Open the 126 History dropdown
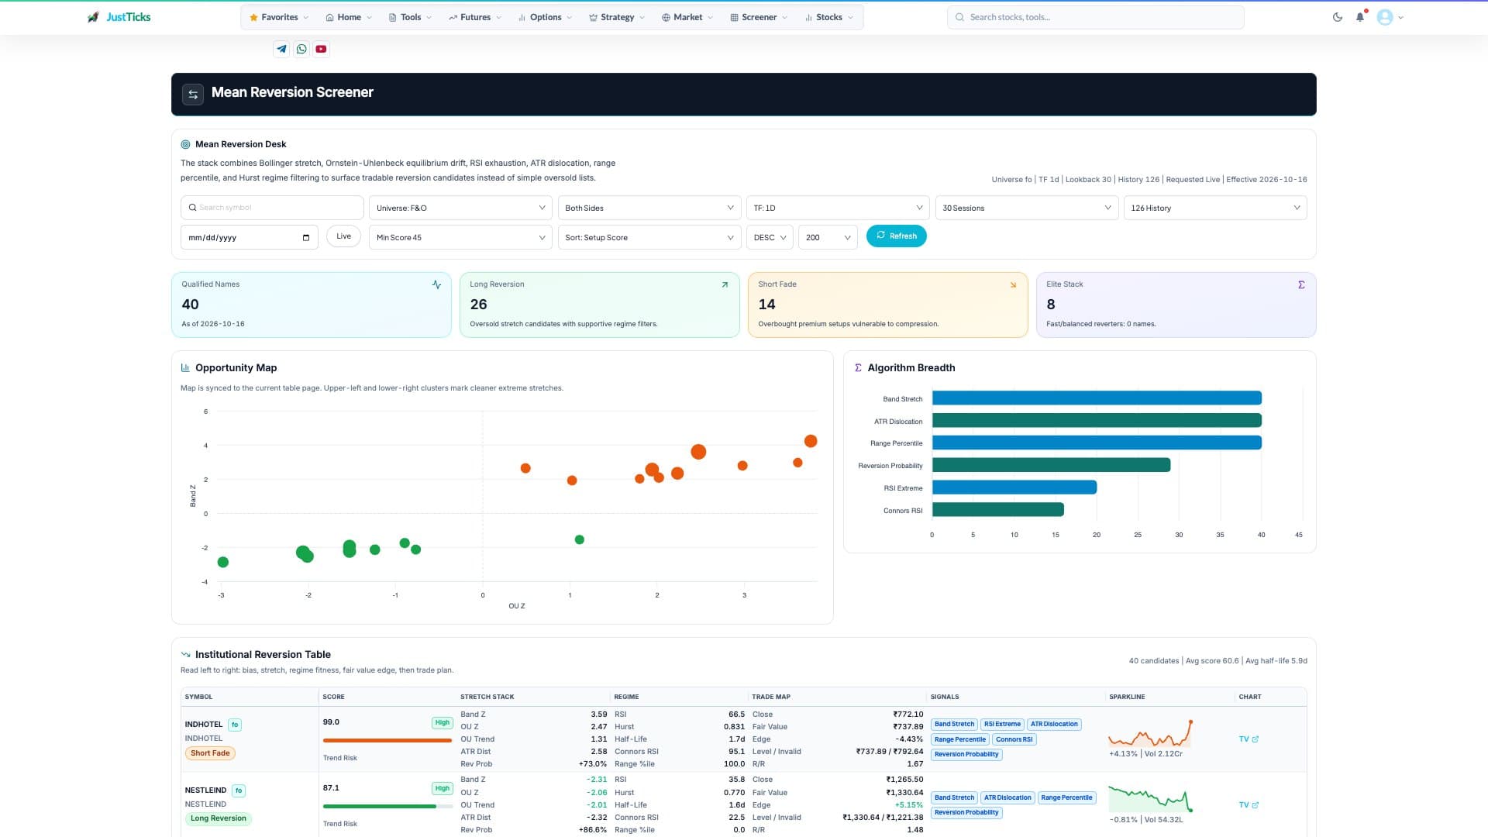Screen dimensions: 1488x837 pyautogui.click(x=1215, y=208)
